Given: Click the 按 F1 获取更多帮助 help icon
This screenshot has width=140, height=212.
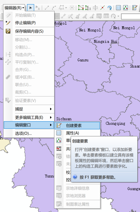Looking at the screenshot, I should [x=75, y=177].
